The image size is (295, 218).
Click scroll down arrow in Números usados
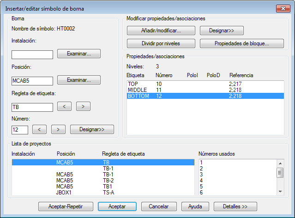(280, 192)
